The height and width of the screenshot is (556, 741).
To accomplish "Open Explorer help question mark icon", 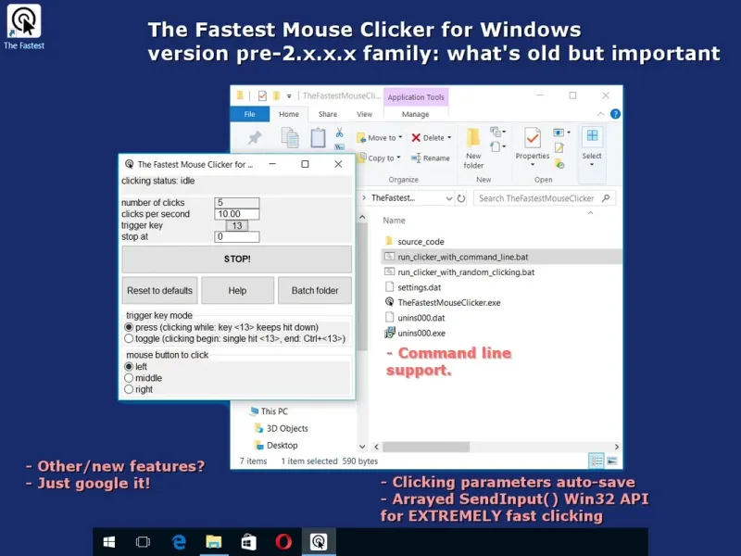I will coord(615,114).
